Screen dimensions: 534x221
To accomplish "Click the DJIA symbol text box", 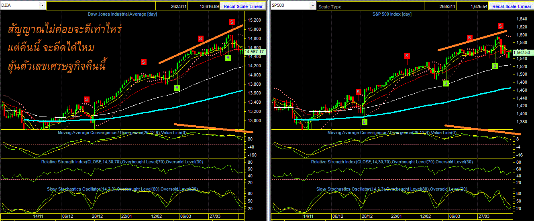I will coord(20,6).
